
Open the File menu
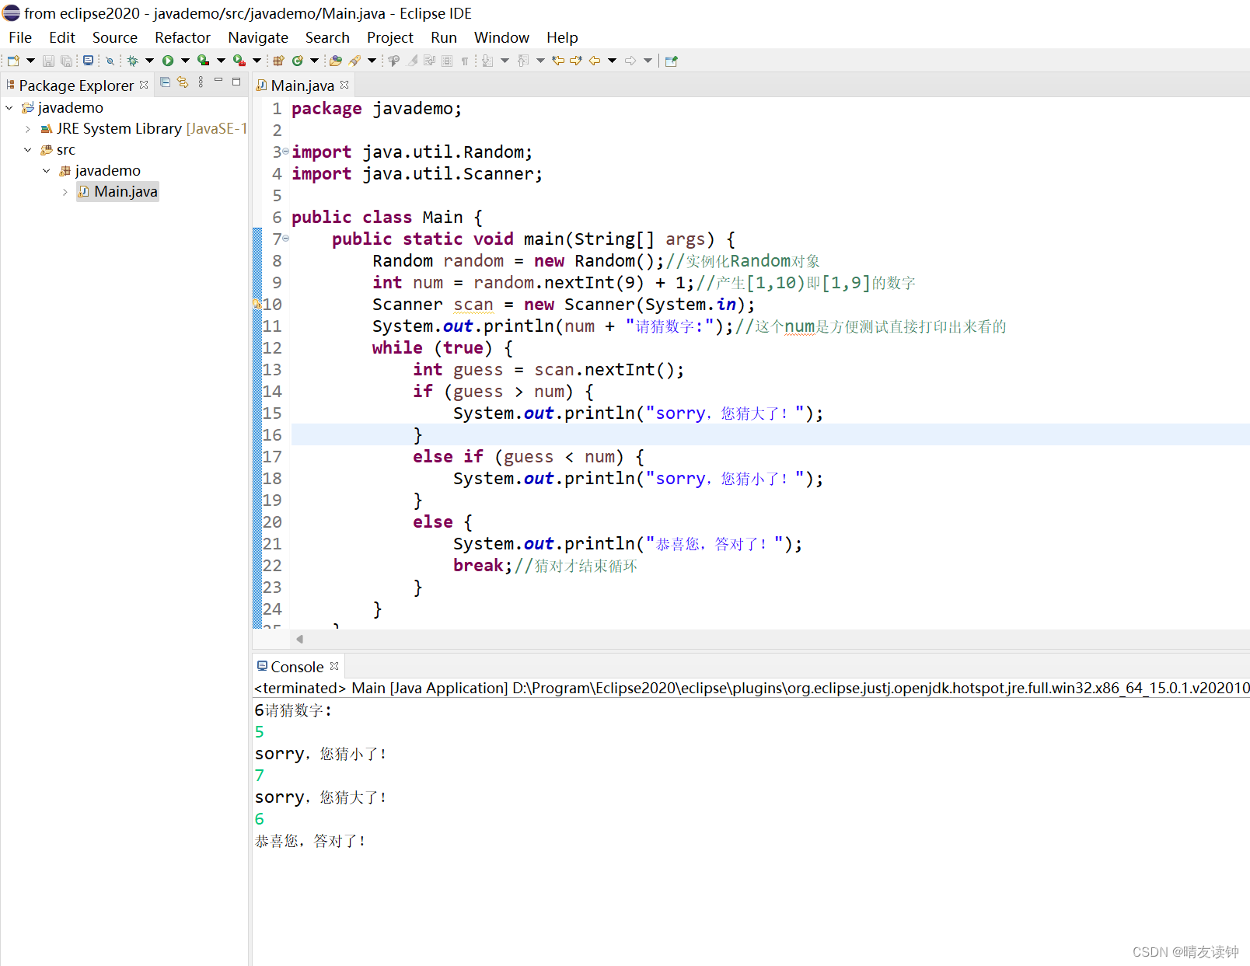tap(20, 37)
